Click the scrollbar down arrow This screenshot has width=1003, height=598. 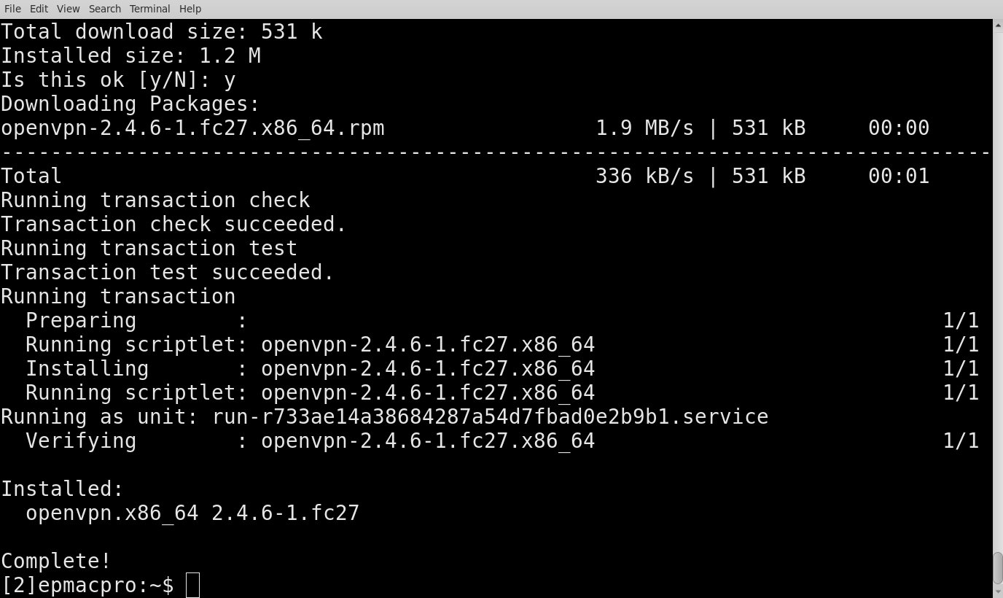point(998,591)
